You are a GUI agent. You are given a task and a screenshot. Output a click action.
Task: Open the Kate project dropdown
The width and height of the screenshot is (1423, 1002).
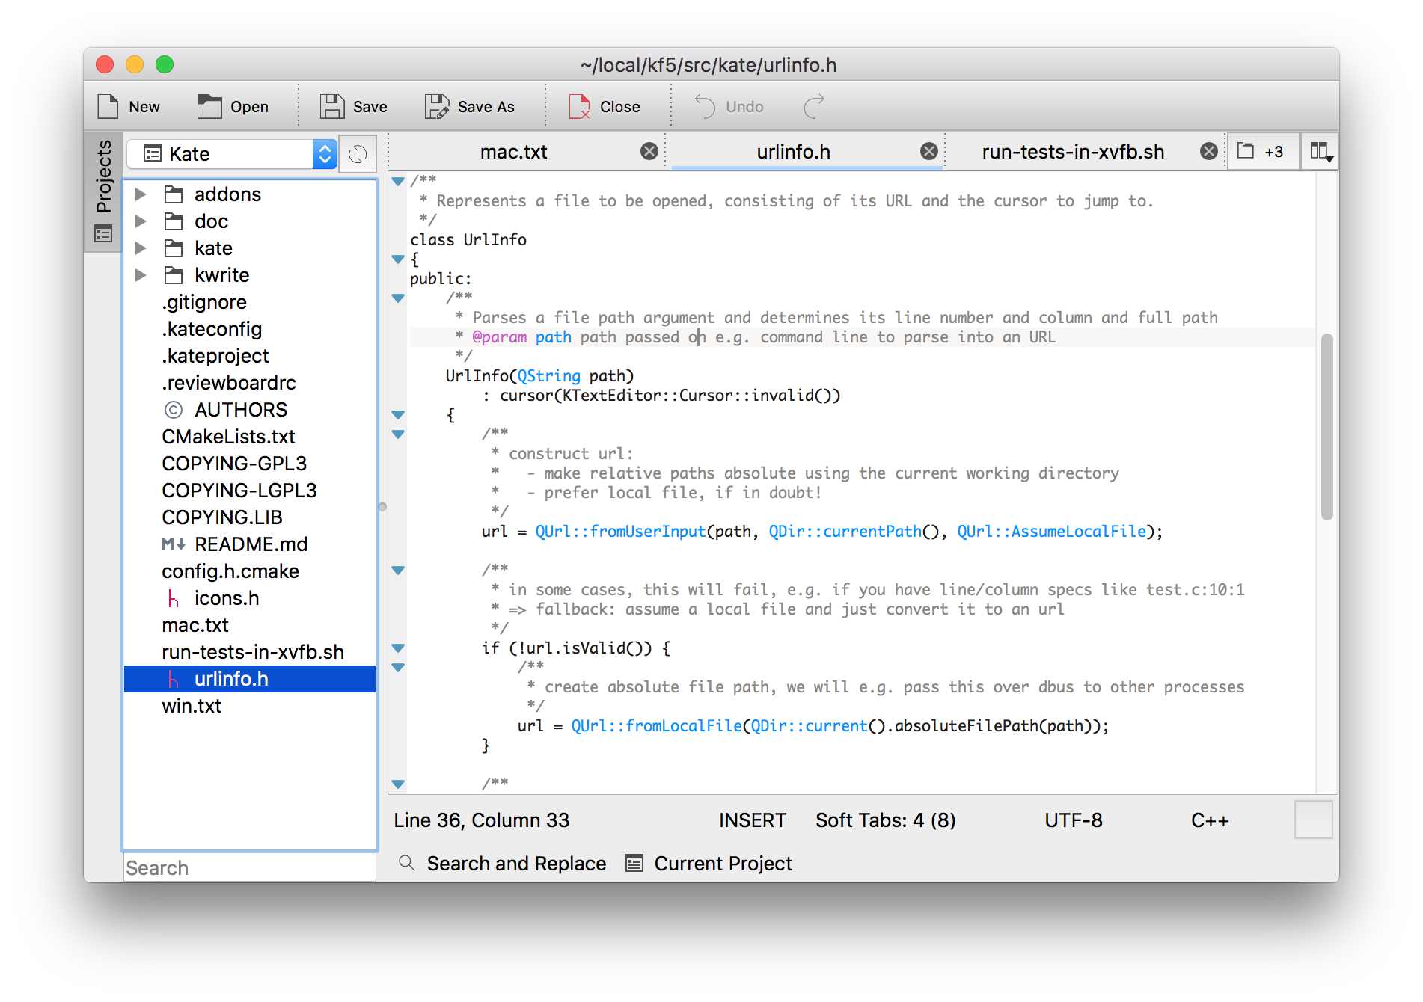pyautogui.click(x=232, y=154)
